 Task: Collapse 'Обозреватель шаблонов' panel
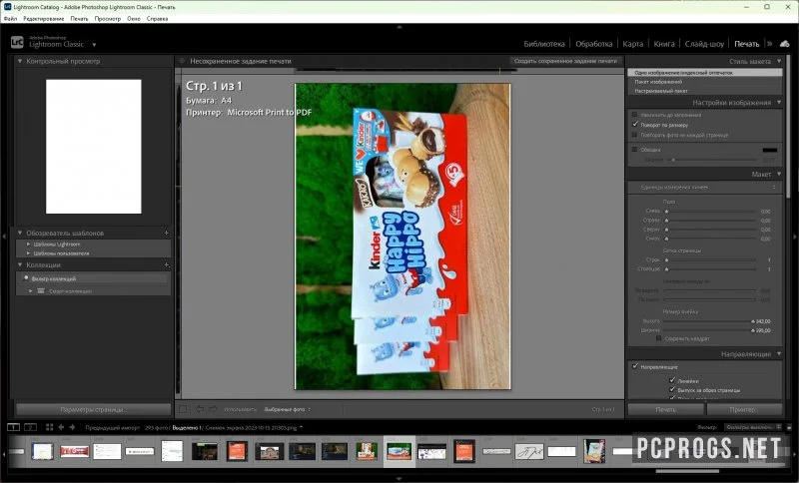click(20, 233)
